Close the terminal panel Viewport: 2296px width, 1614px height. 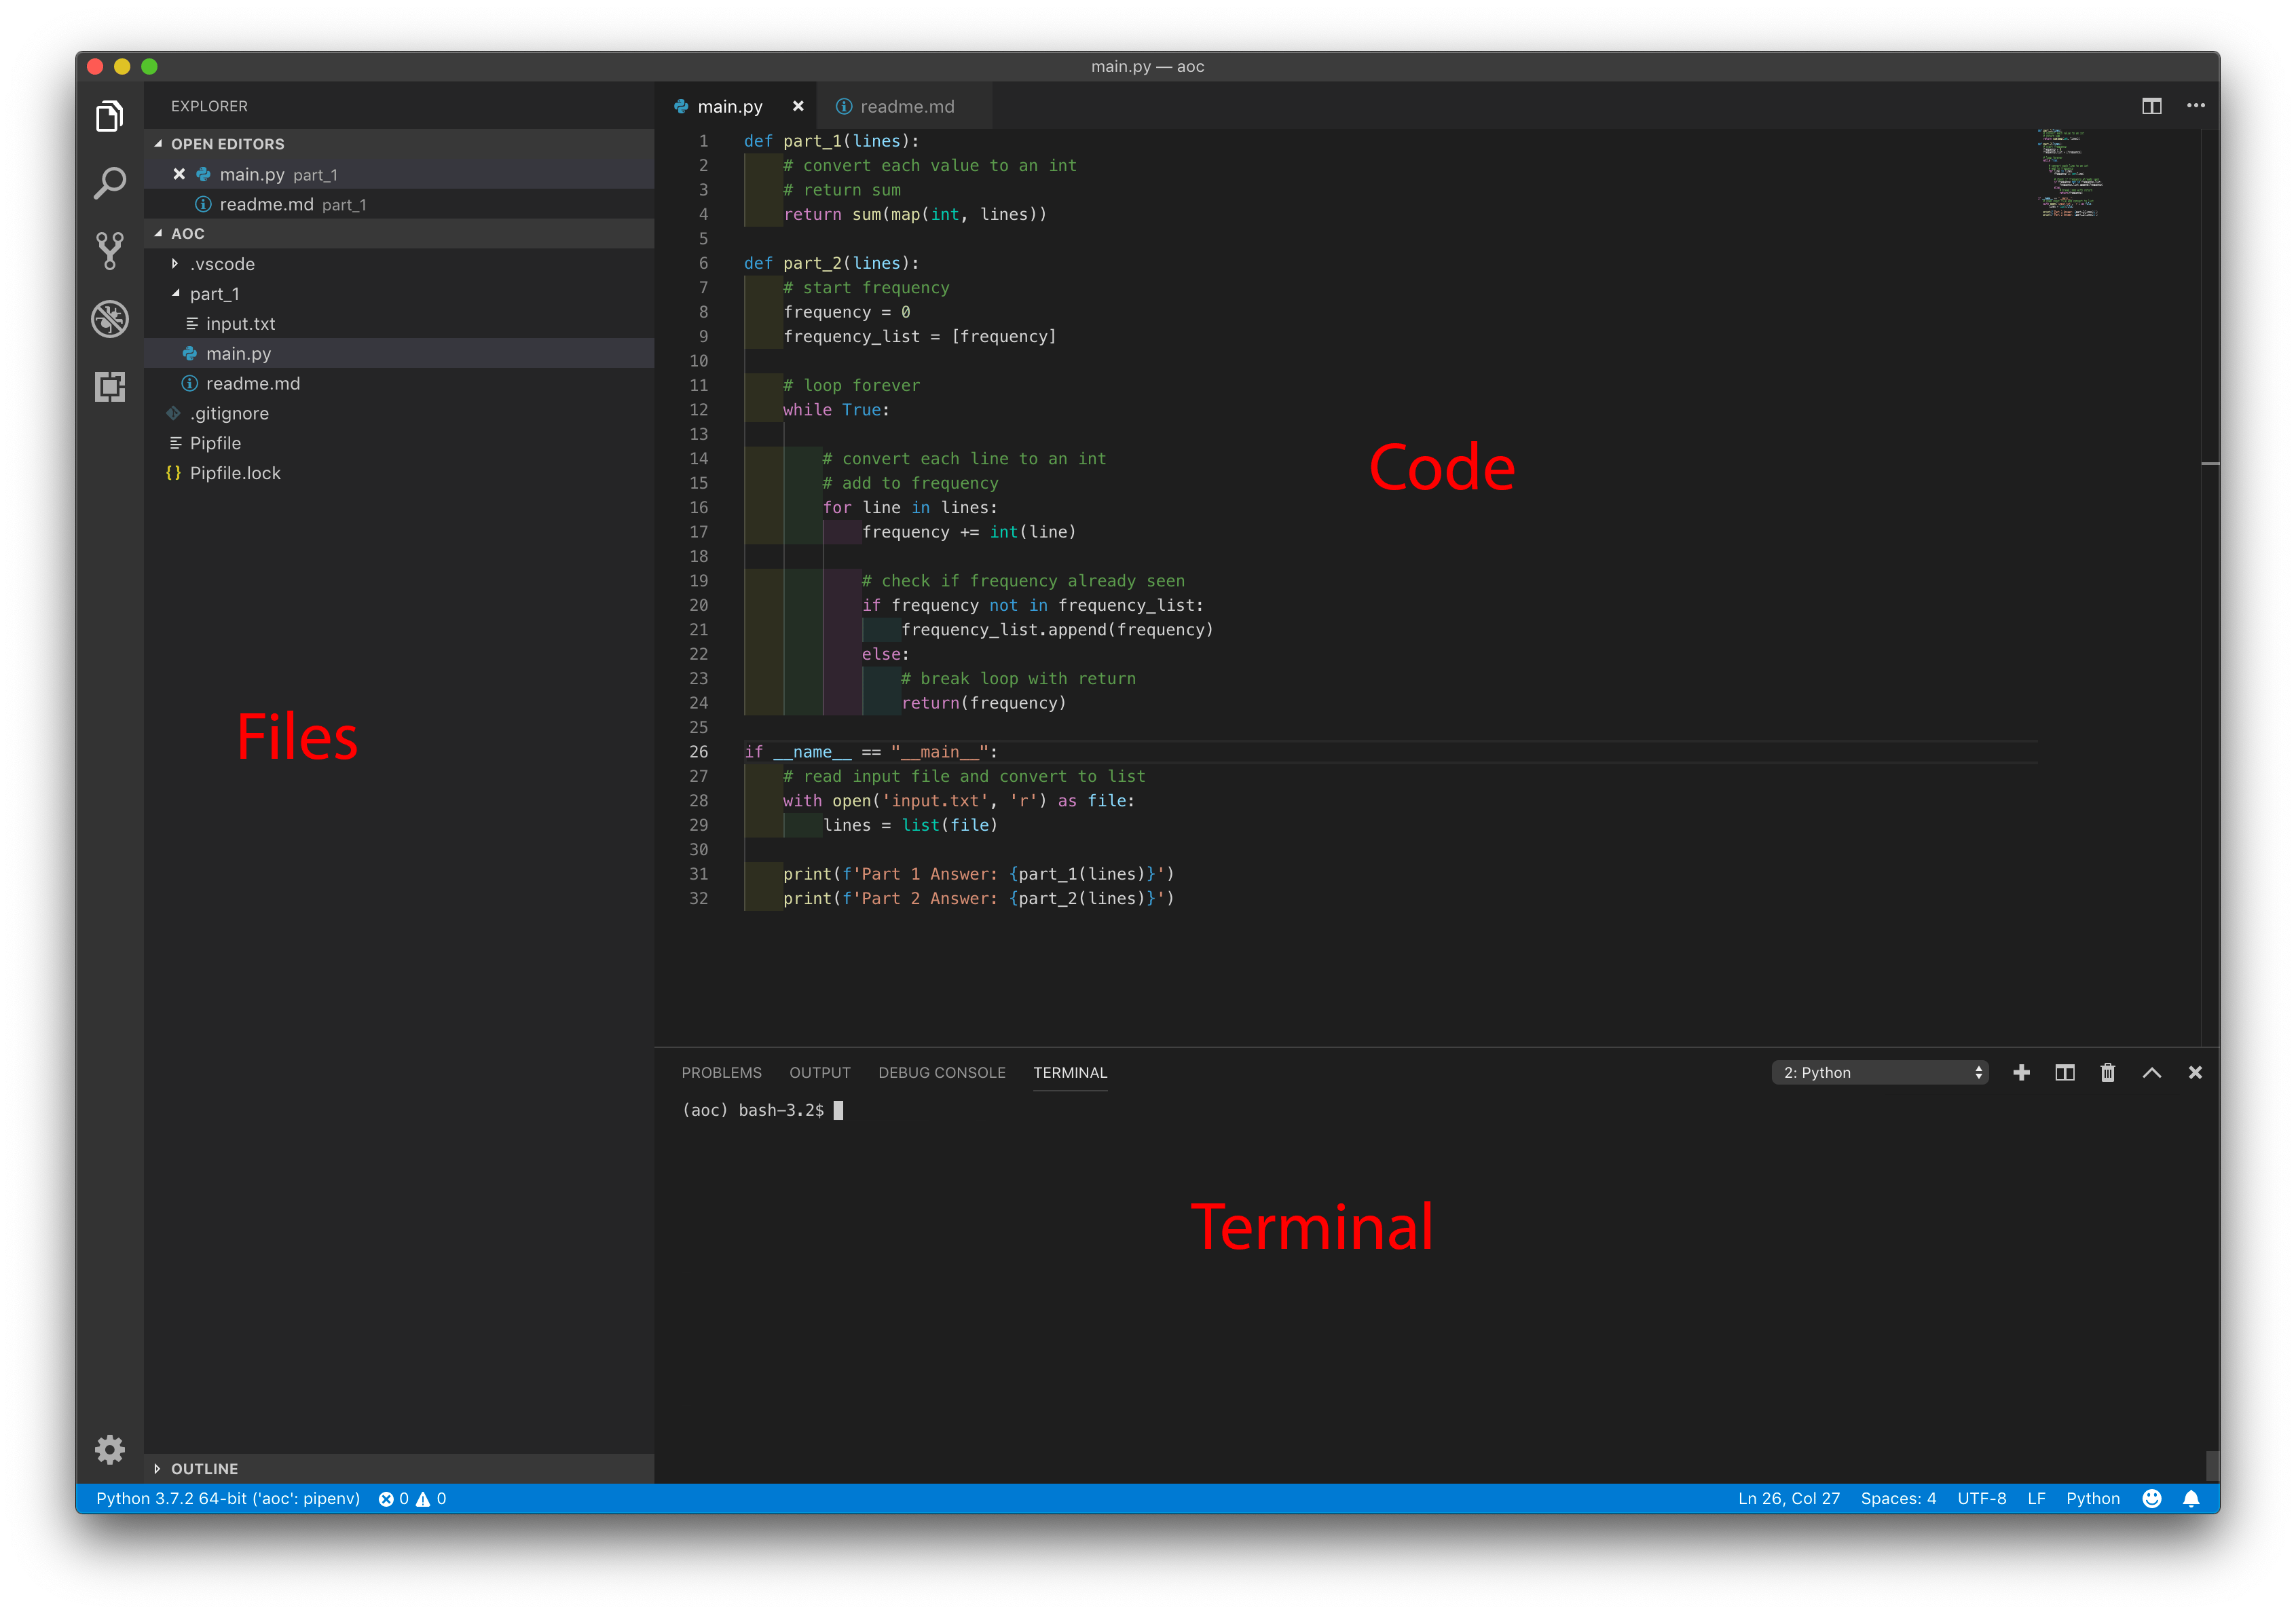click(x=2195, y=1072)
